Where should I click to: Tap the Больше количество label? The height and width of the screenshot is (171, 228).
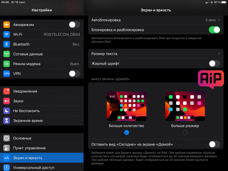(127, 126)
